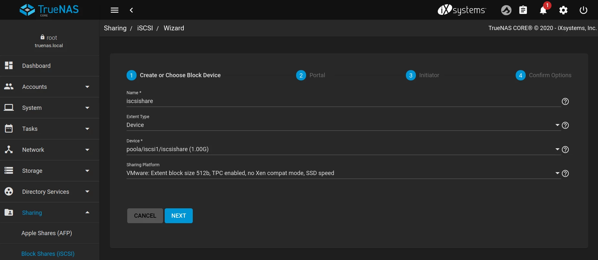Open Apple Shares (AFP) page
The image size is (598, 260).
[x=47, y=233]
